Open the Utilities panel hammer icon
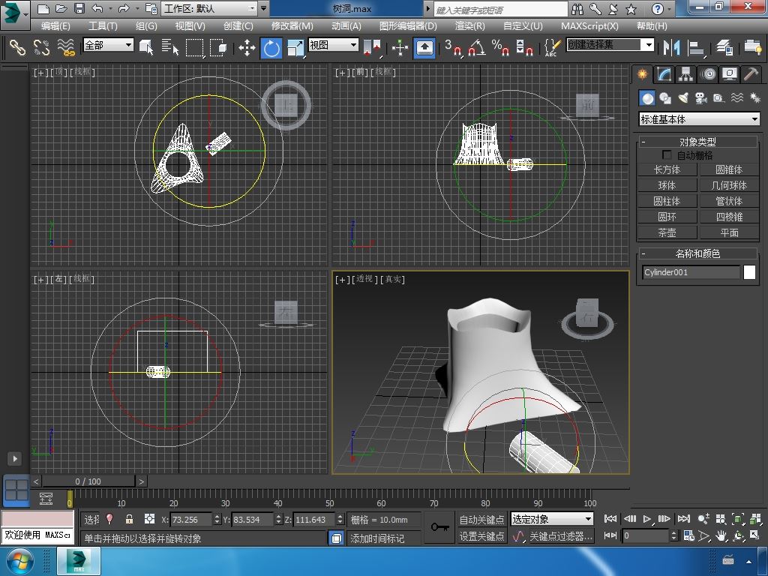 point(750,74)
